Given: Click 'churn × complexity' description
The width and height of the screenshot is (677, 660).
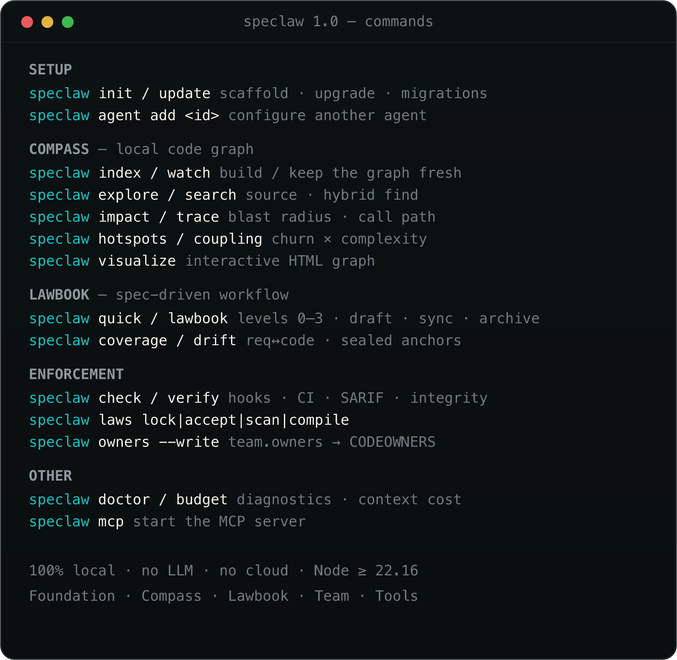Looking at the screenshot, I should pyautogui.click(x=349, y=239).
